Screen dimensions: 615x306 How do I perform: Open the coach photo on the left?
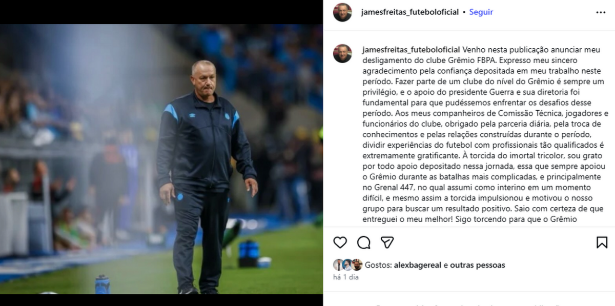(x=161, y=159)
